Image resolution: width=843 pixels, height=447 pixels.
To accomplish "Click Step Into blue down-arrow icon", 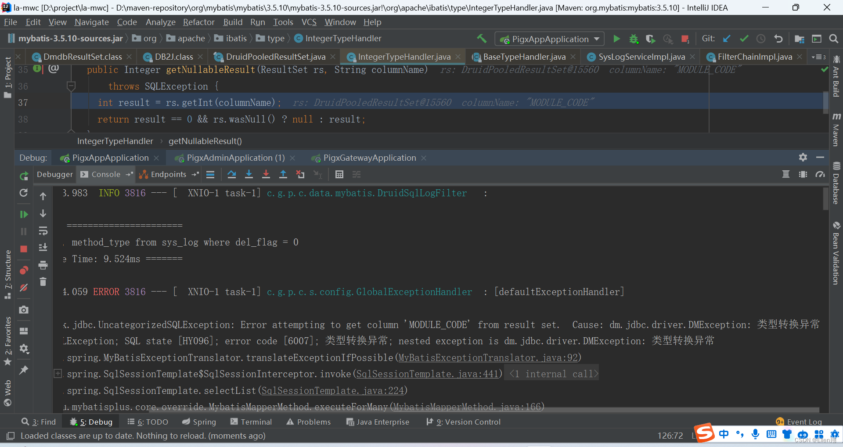I will [249, 174].
